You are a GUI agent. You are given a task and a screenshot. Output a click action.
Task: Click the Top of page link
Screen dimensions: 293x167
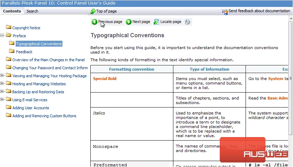coord(106,11)
